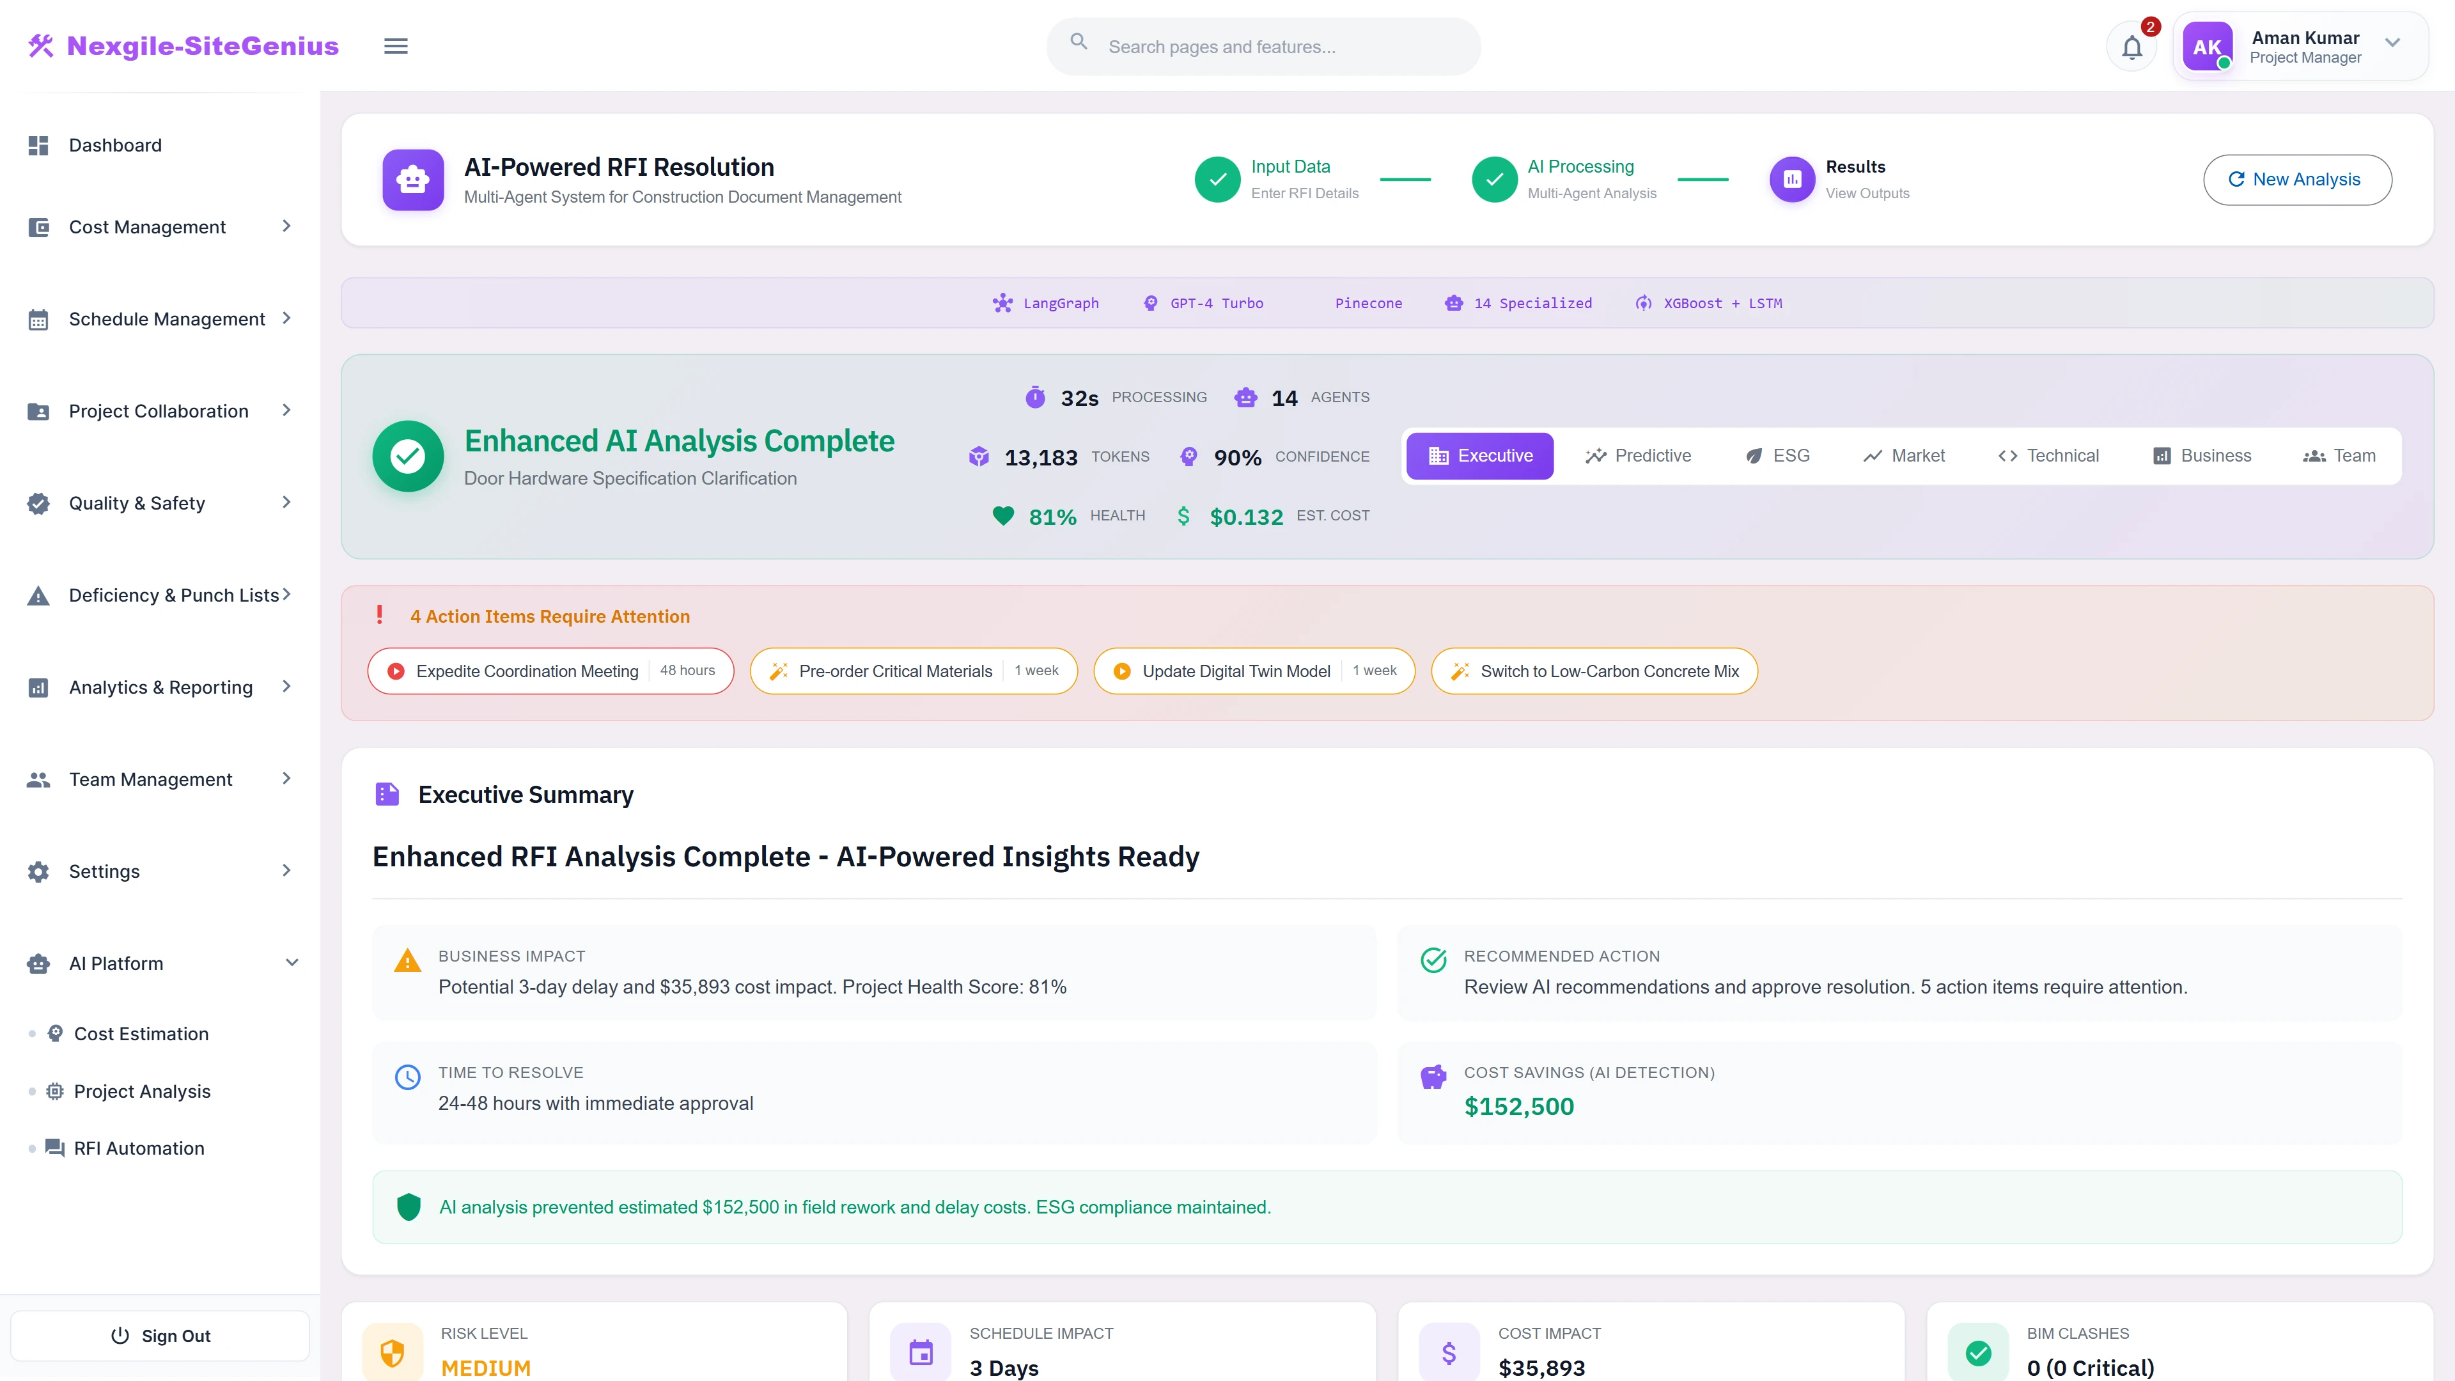Viewport: 2455px width, 1381px height.
Task: Click the Sign Out button
Action: pyautogui.click(x=159, y=1335)
